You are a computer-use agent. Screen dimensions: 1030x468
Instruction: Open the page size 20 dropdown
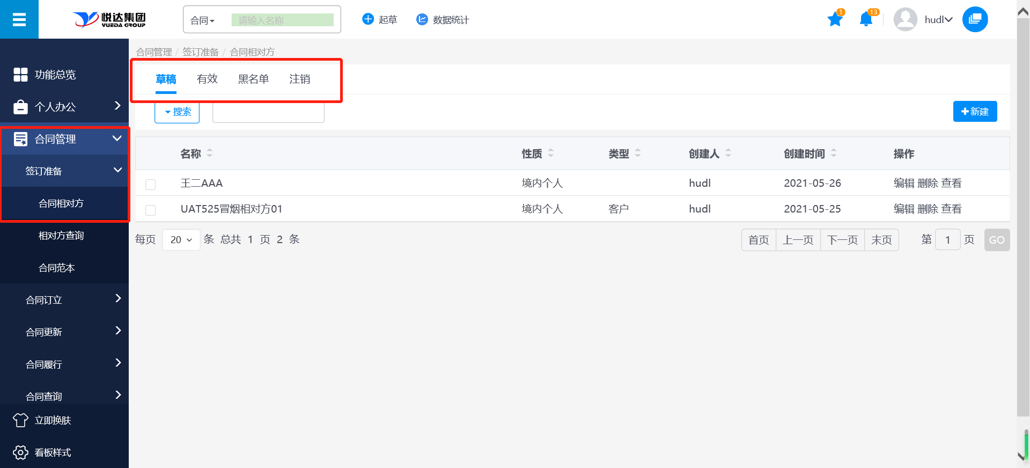coord(181,240)
